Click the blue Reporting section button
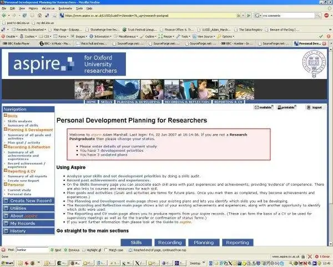The height and width of the screenshot is (267, 333). click(238, 243)
